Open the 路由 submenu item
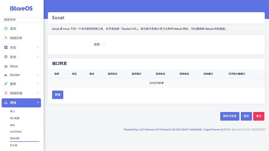Image resolution: width=269 pixels, height=151 pixels. point(12,125)
